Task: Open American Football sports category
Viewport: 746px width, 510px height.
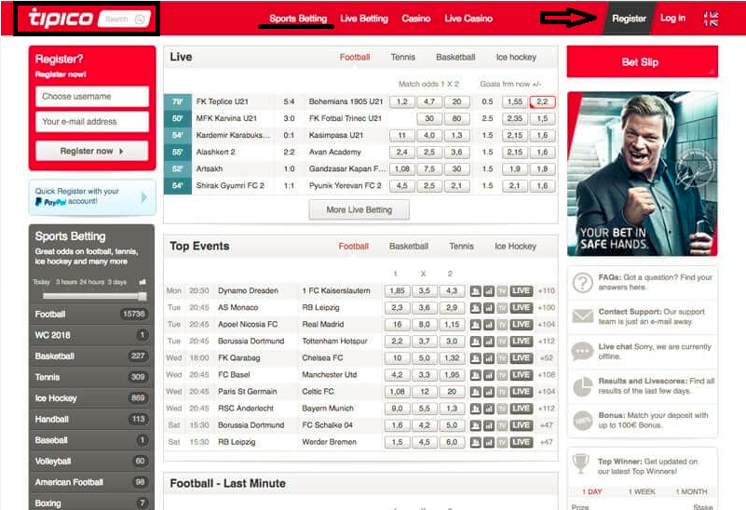Action: pyautogui.click(x=91, y=482)
